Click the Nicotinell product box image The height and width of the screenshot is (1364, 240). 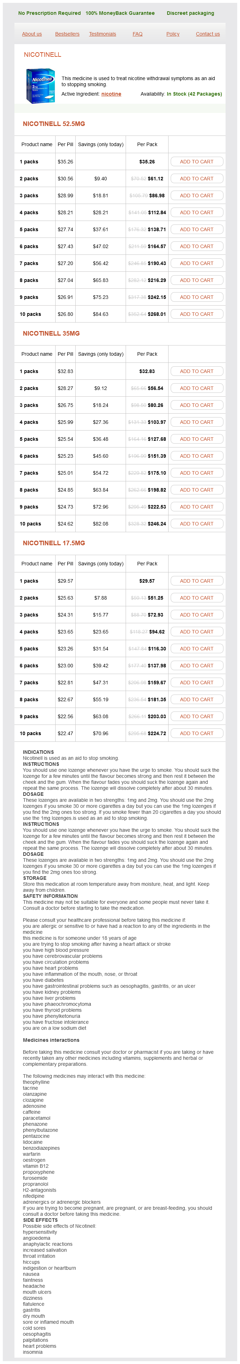(40, 85)
